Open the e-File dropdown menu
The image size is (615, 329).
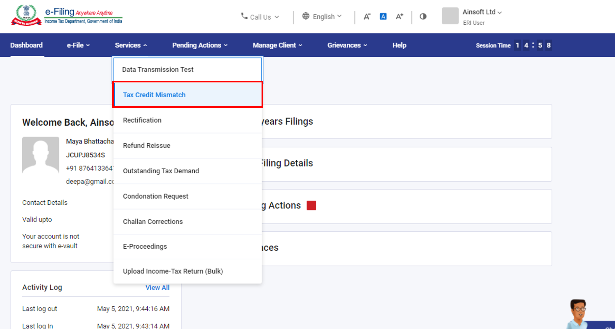pyautogui.click(x=78, y=45)
